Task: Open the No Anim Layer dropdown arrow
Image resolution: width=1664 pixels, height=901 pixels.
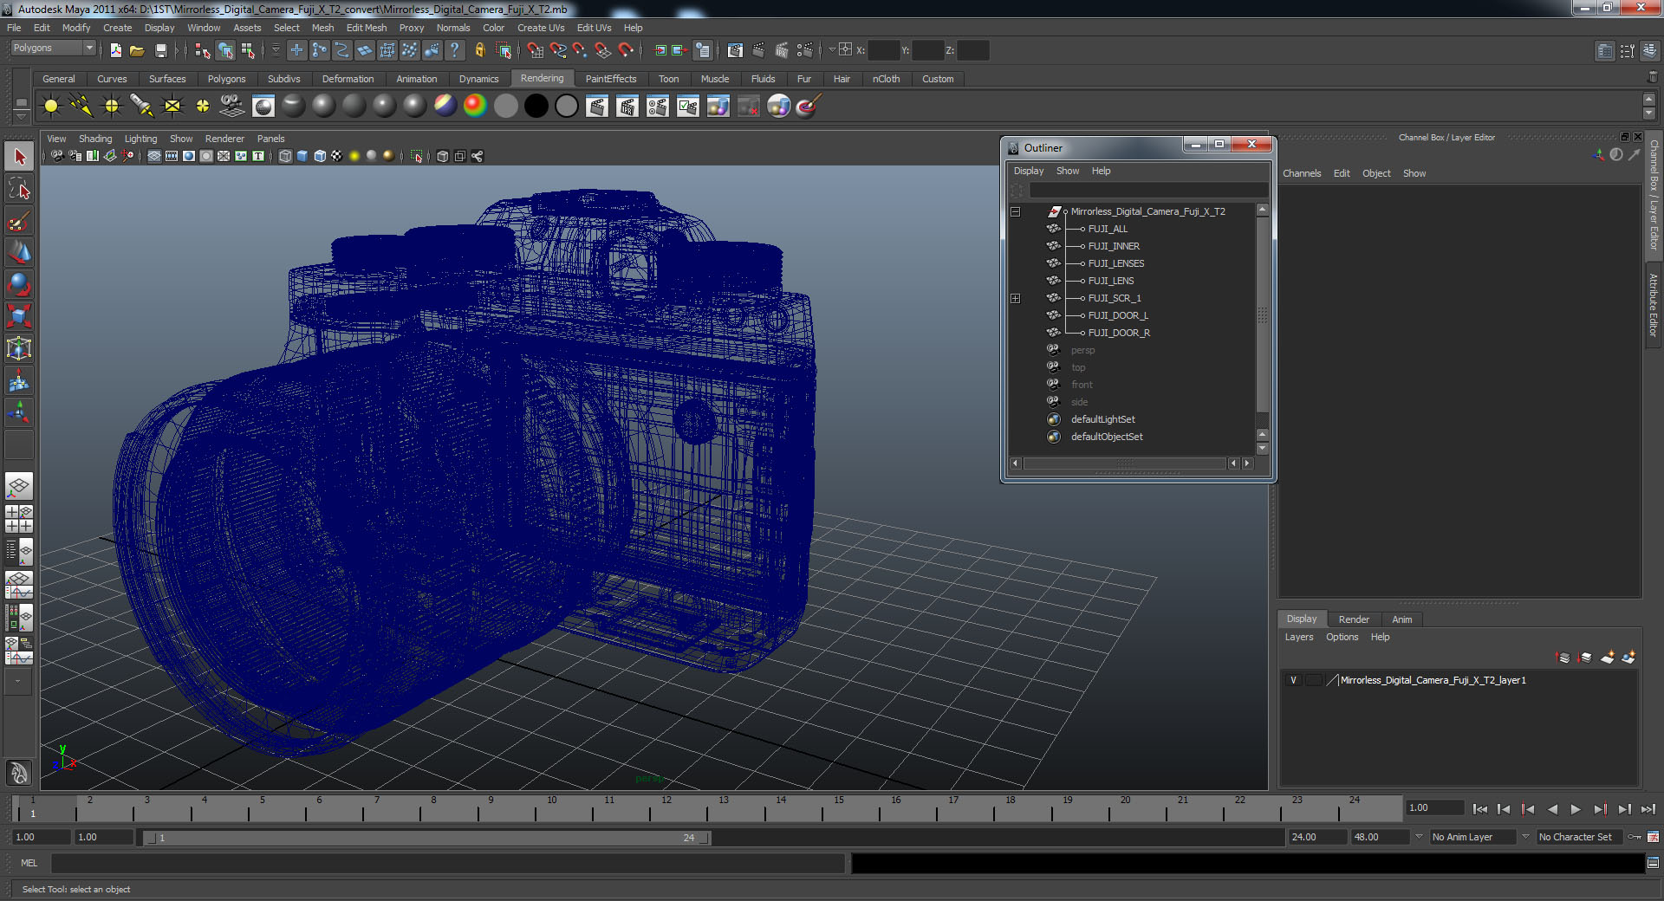Action: (1419, 837)
